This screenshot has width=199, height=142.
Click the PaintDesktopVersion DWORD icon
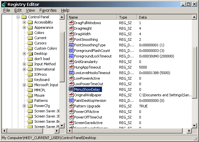tap(71, 101)
